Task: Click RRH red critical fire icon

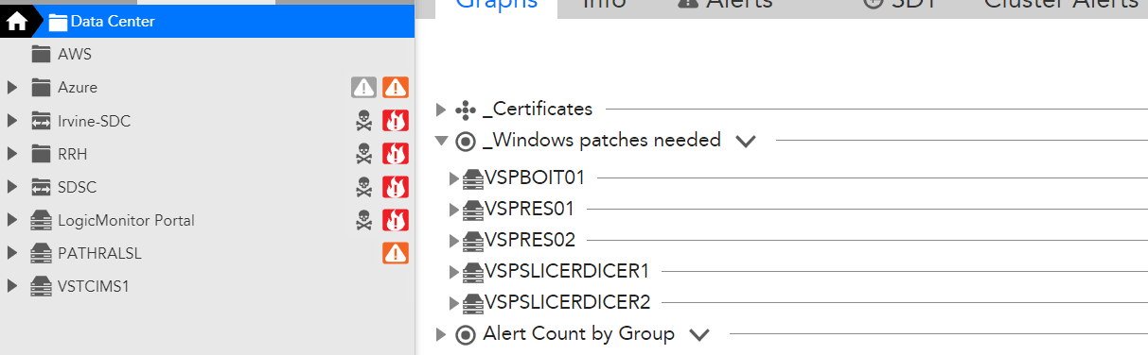Action: [x=395, y=154]
